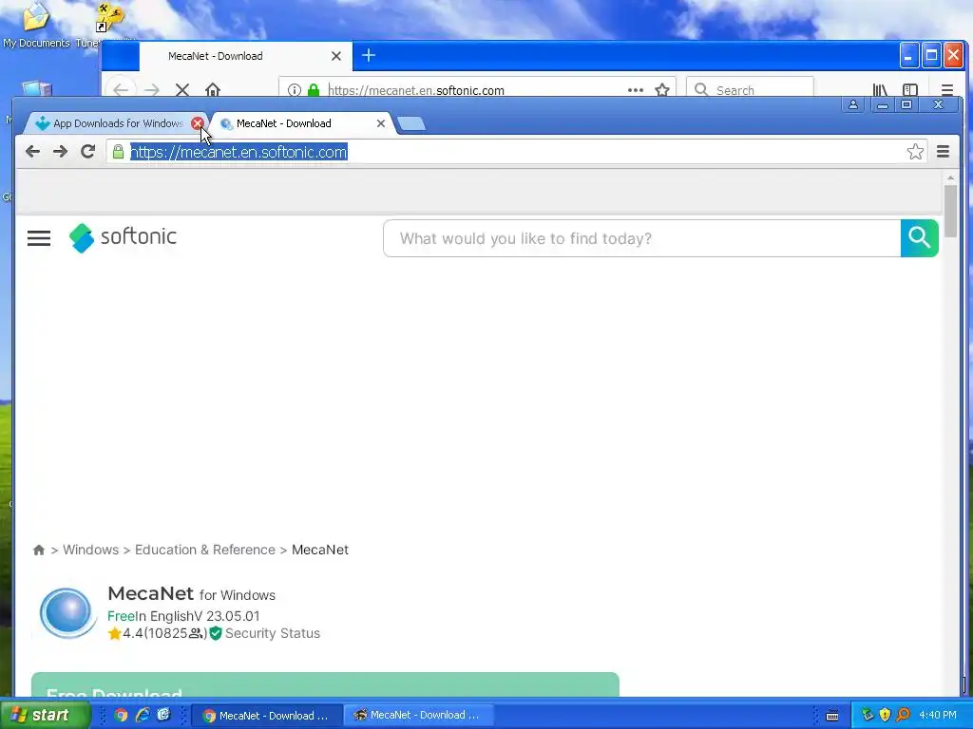Toggle Firefox sidebar icon
Screen dimensions: 973x729
(909, 90)
